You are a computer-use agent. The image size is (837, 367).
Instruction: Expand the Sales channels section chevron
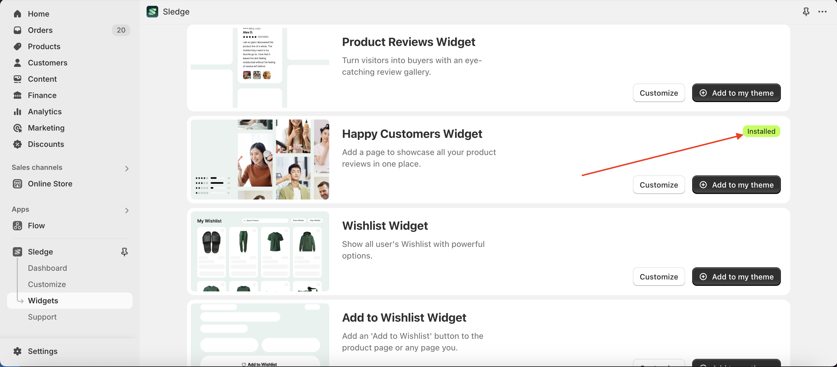(x=127, y=168)
